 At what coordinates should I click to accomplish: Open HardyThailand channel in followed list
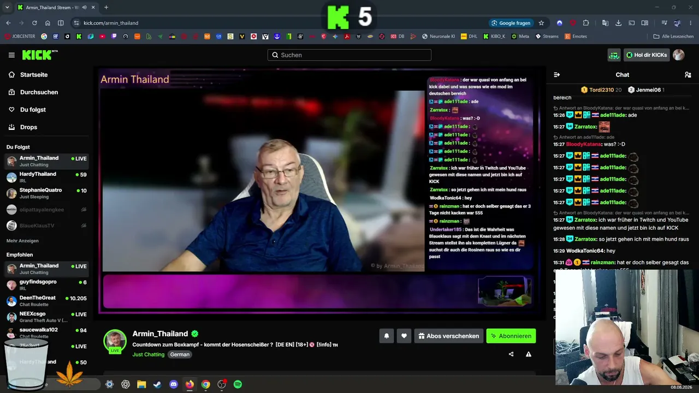(x=46, y=177)
